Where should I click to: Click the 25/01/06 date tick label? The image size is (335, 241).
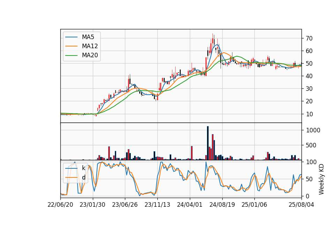(x=254, y=205)
